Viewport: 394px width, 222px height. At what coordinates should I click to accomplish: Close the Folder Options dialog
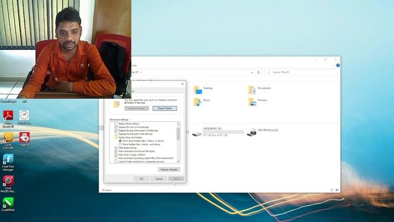pyautogui.click(x=182, y=84)
